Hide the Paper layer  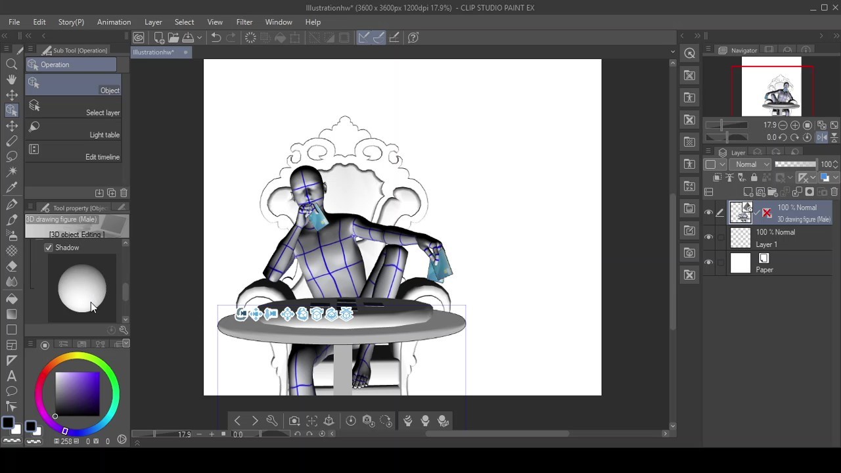coord(708,261)
